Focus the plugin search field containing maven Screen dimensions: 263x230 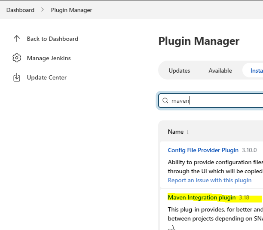click(211, 101)
